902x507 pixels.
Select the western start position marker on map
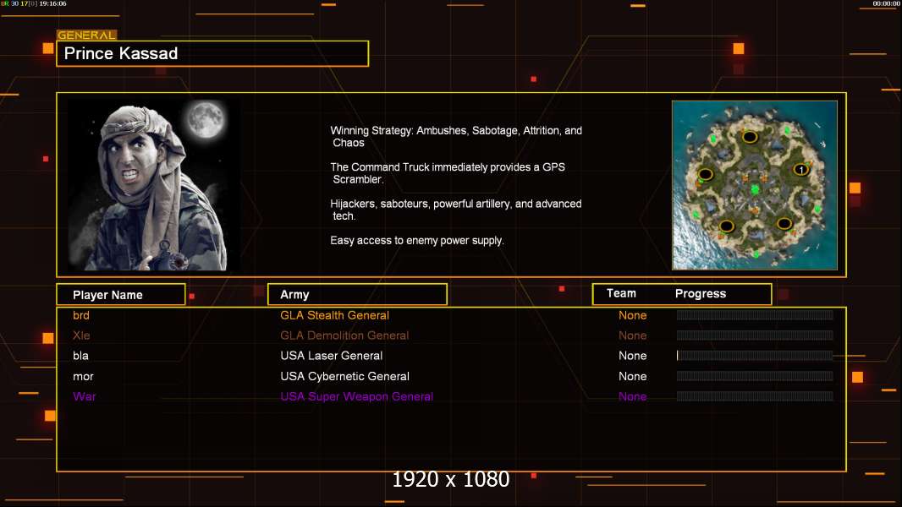pos(705,174)
